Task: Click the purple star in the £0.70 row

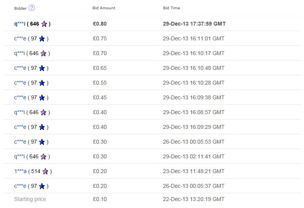Action: click(x=43, y=54)
